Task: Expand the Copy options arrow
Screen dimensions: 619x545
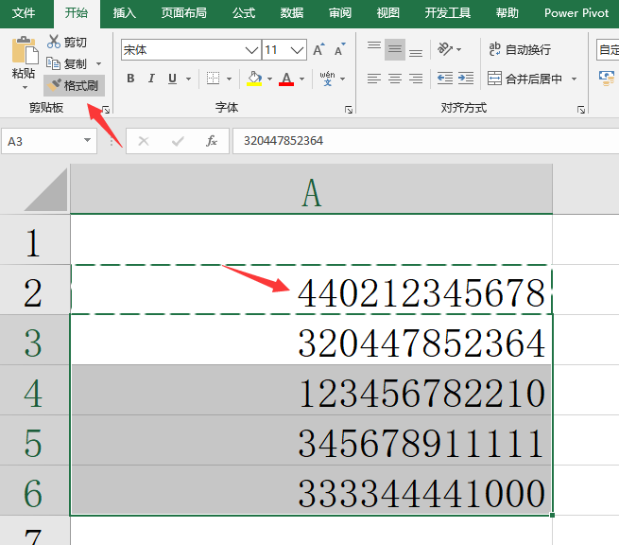Action: click(98, 63)
